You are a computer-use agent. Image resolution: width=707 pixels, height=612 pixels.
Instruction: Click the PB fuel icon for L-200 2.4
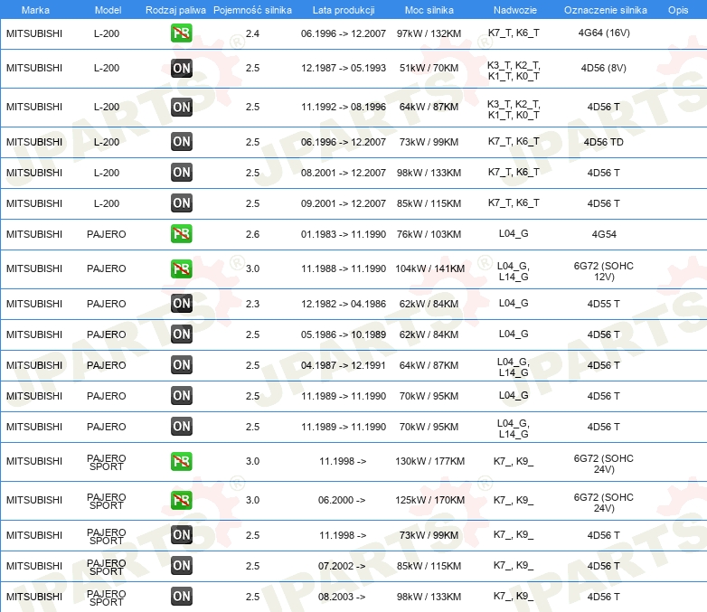(181, 33)
